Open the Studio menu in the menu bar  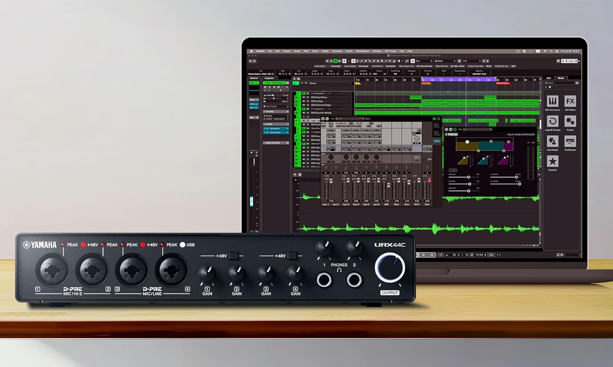(x=349, y=51)
